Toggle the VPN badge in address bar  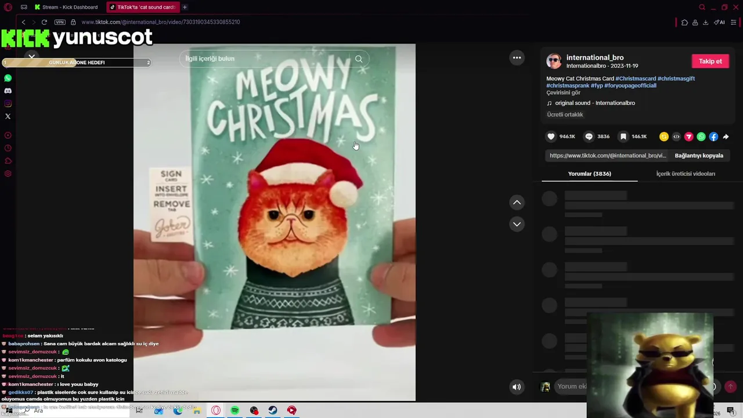coord(60,22)
